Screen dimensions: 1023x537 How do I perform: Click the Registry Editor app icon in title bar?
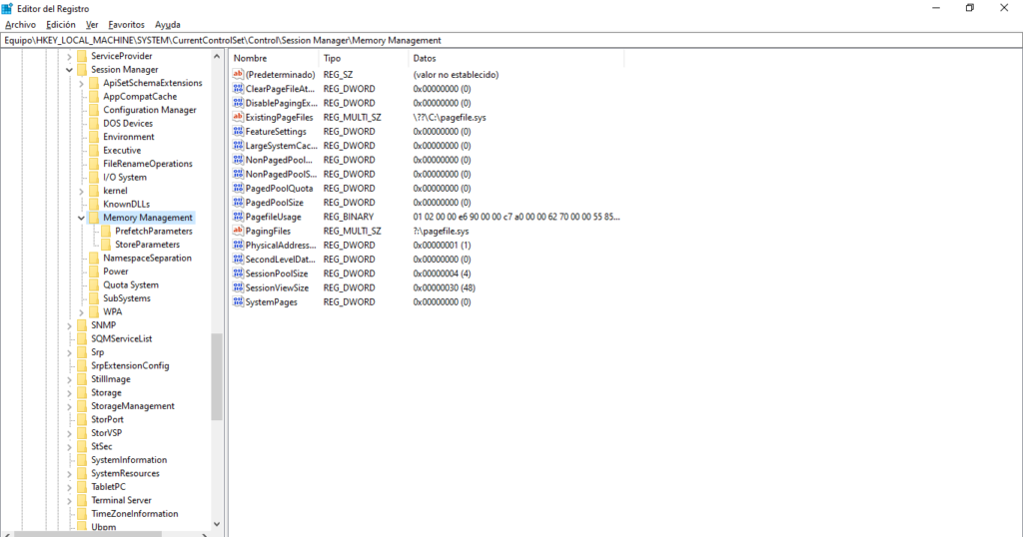tap(8, 8)
